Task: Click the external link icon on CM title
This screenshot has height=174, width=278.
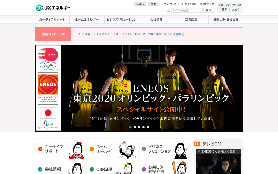Action: [x=199, y=151]
